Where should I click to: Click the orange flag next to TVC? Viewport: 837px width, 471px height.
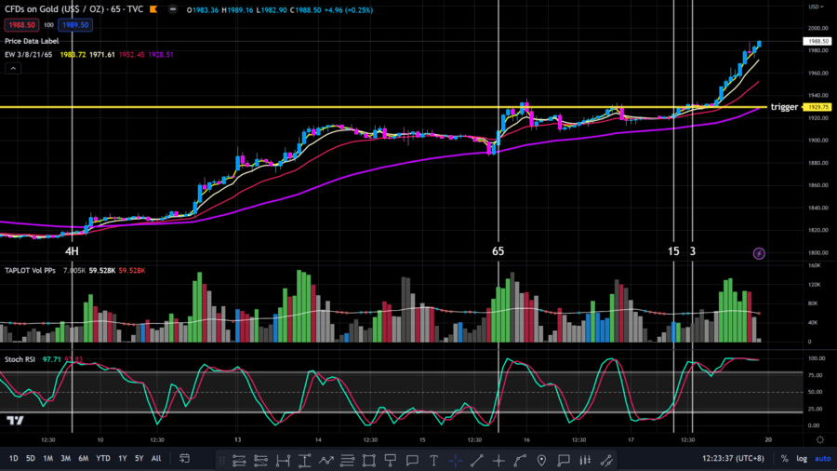click(153, 9)
